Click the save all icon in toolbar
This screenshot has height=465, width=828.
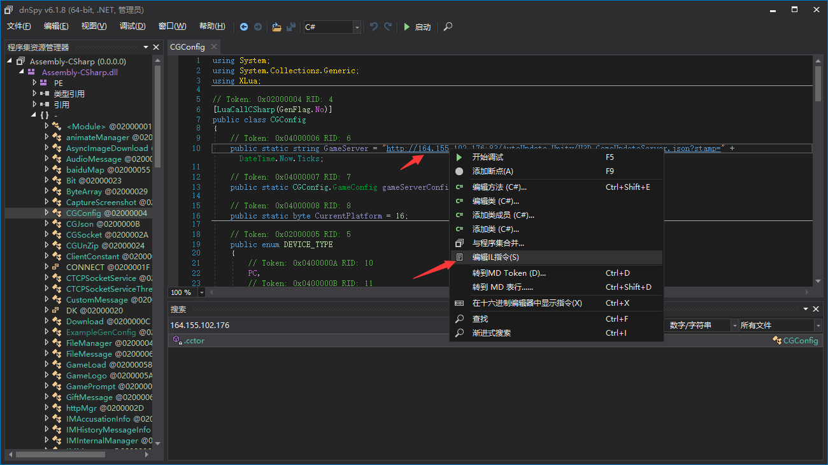291,27
